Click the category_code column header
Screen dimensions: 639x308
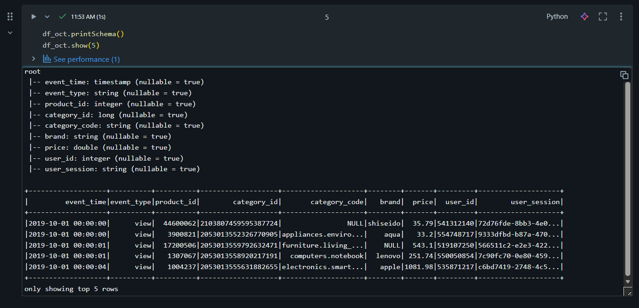(337, 202)
